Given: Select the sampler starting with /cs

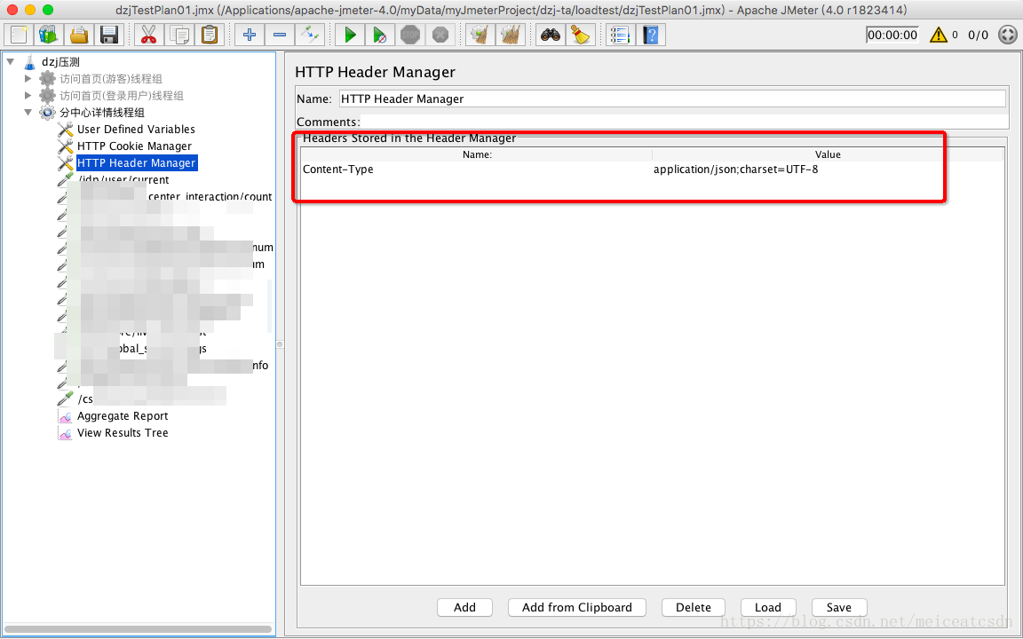Looking at the screenshot, I should point(85,399).
